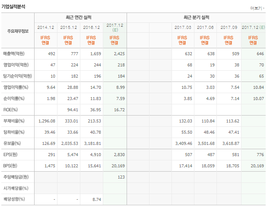Click quarterly EPS value 776
Screen dimensions: 267x207
pyautogui.click(x=261, y=155)
